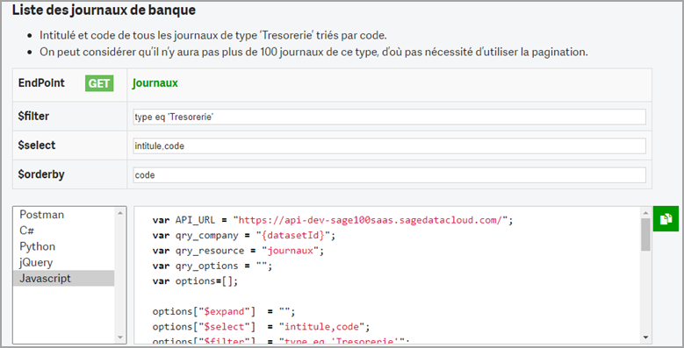Screen dimensions: 684x348
Task: Select Postman in the language list
Action: pyautogui.click(x=64, y=215)
